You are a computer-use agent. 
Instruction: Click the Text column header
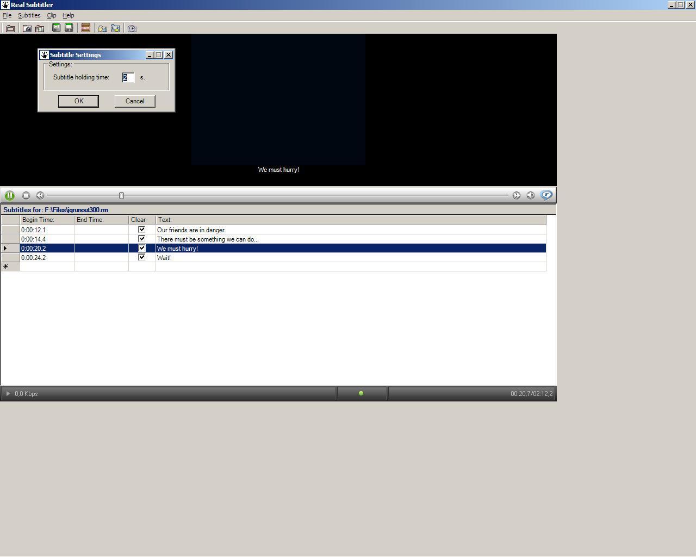[x=351, y=220]
